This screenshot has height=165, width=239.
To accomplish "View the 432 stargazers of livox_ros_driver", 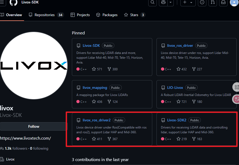I will [x=182, y=69].
